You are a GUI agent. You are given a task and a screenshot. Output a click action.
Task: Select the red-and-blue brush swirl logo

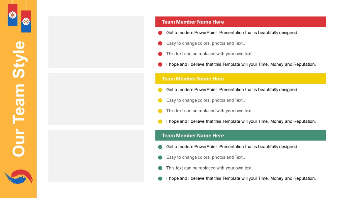(19, 177)
